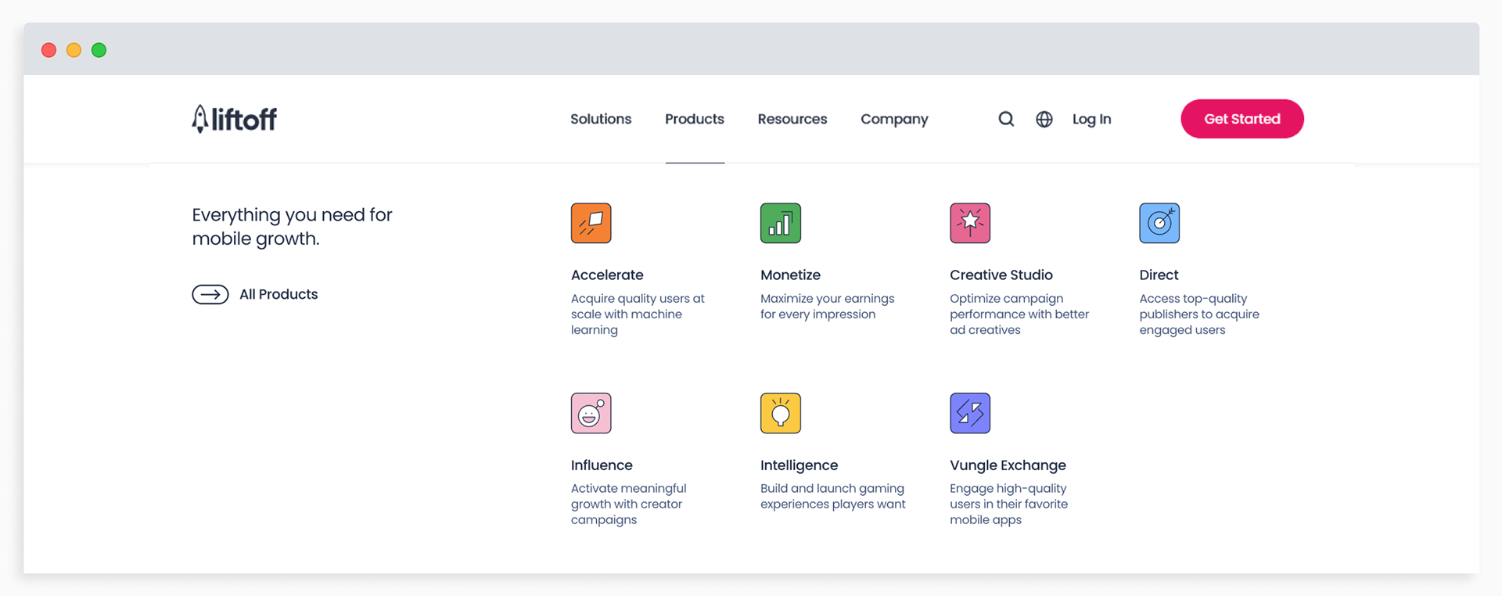This screenshot has width=1502, height=596.
Task: Click the green Monetize bar chart icon
Action: point(780,223)
